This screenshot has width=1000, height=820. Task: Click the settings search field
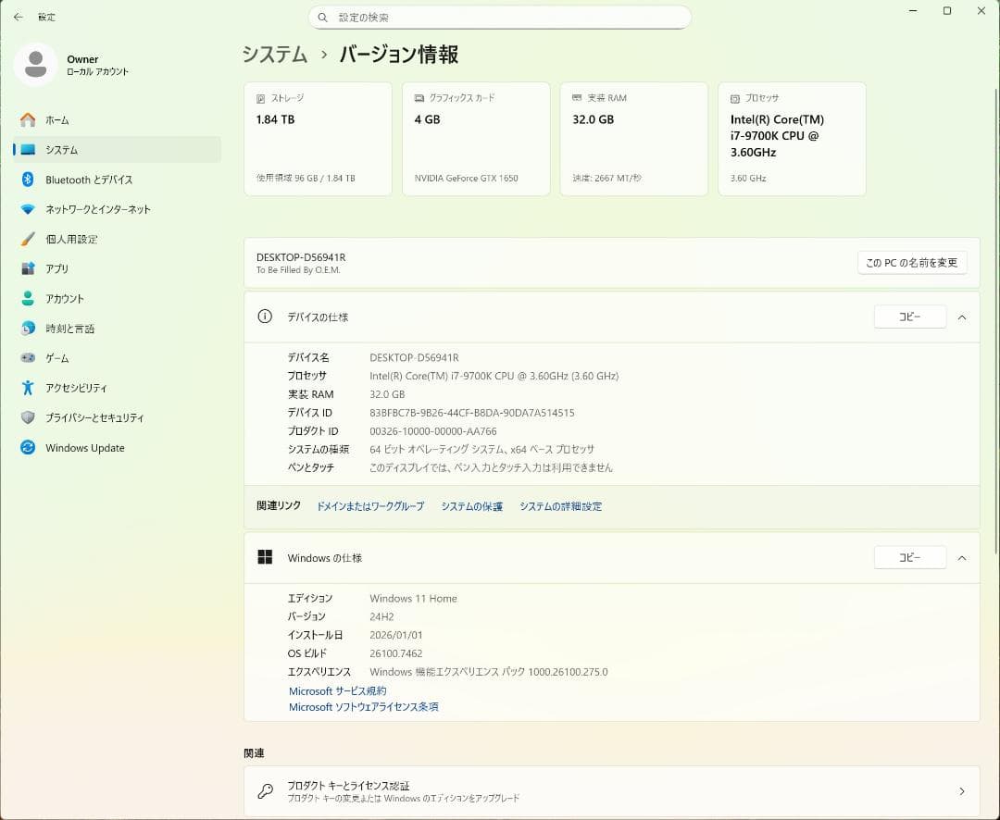[500, 17]
